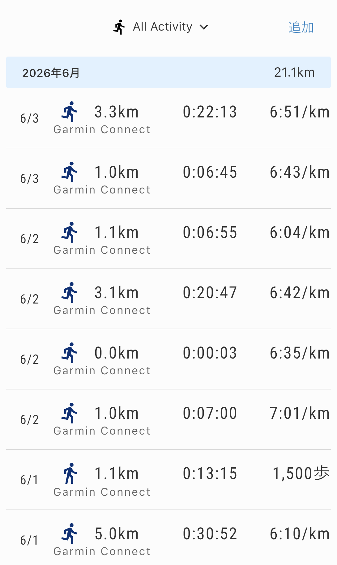Click run icon of 6:04/km activity
This screenshot has width=337, height=565.
coord(69,232)
